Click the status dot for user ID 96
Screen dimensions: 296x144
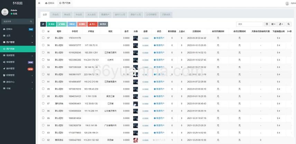click(155, 45)
